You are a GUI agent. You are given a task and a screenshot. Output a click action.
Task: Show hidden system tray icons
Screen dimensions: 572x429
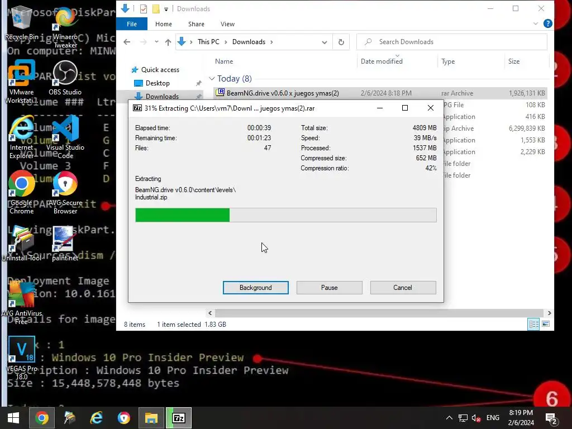coord(450,418)
